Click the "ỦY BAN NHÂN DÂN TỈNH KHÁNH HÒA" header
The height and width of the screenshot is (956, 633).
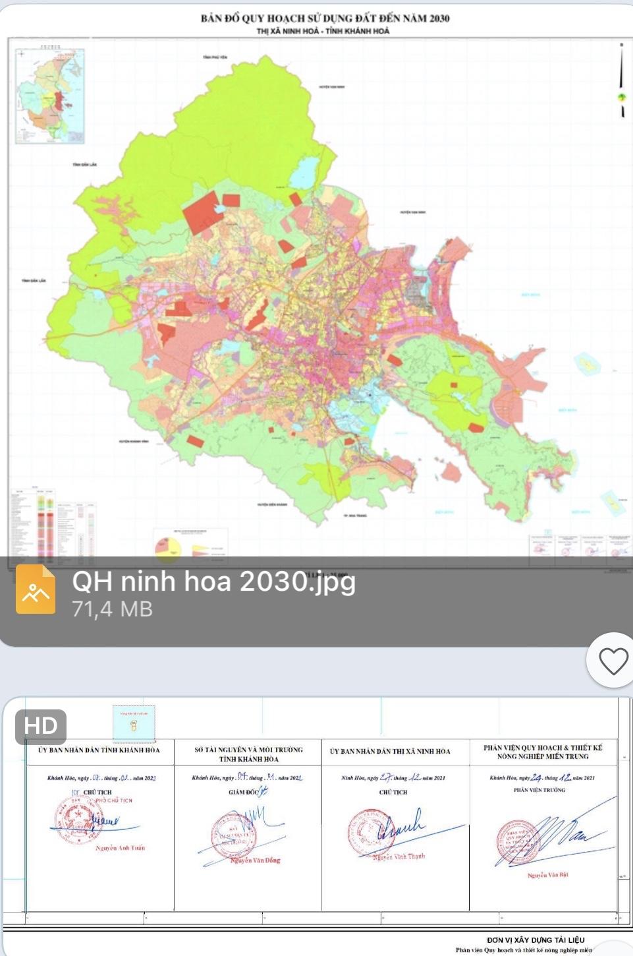tap(99, 750)
